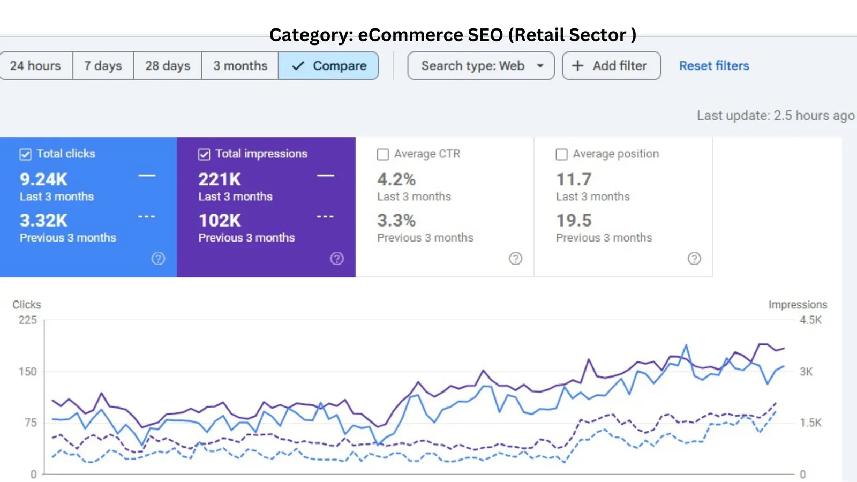857x482 pixels.
Task: Click the 11.7 average position value
Action: tap(574, 179)
